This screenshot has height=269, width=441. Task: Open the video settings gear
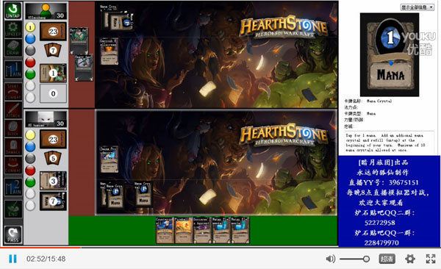(x=410, y=259)
